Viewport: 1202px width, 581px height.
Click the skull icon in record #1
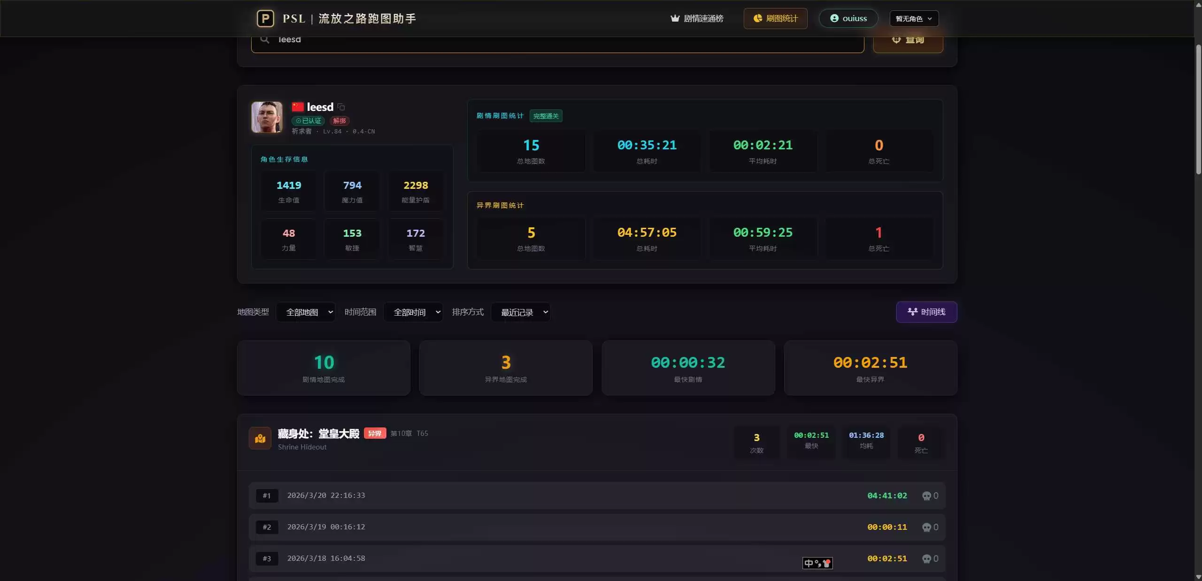pos(926,496)
